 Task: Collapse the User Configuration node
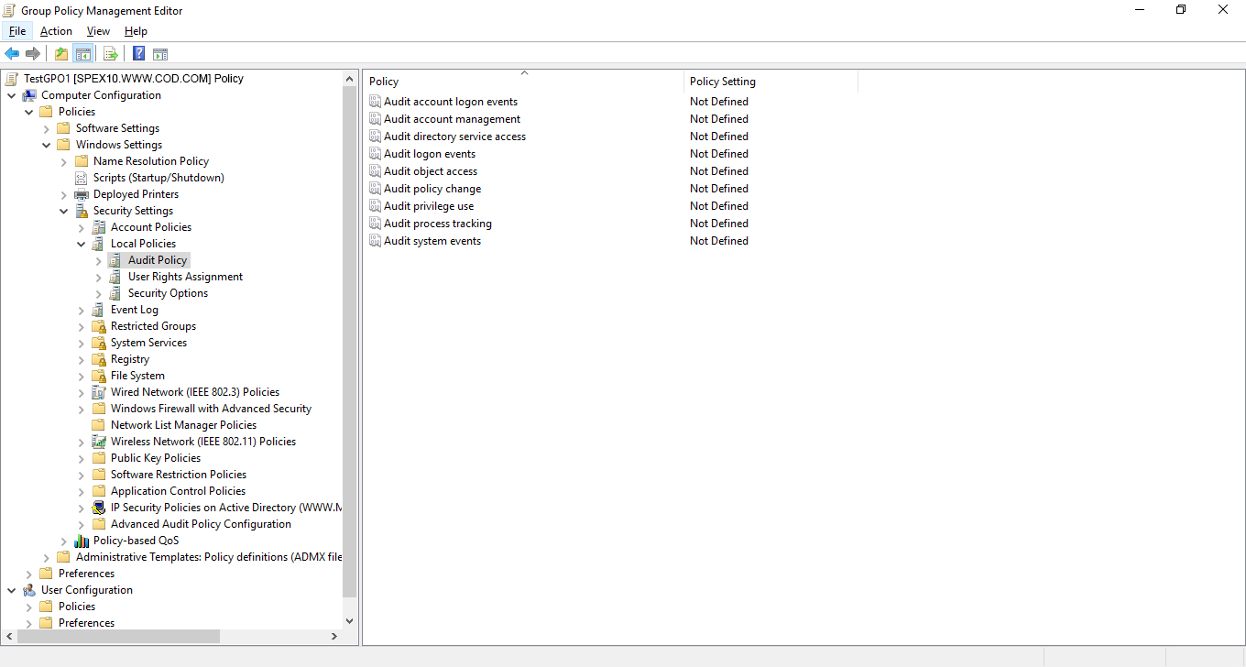[x=12, y=590]
